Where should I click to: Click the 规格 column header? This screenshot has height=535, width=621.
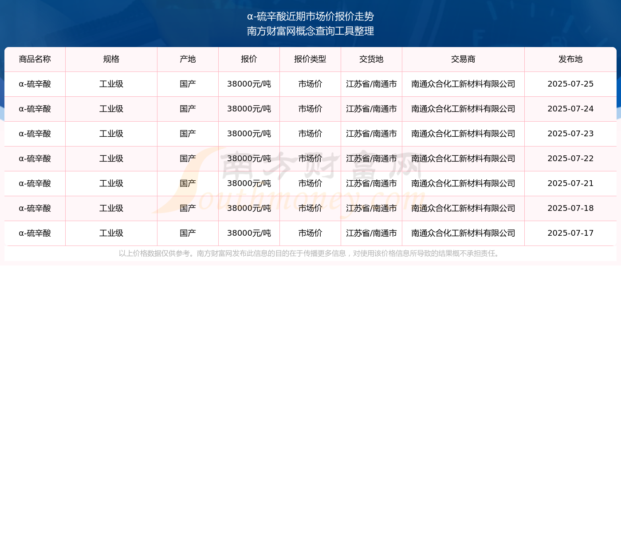tap(111, 59)
